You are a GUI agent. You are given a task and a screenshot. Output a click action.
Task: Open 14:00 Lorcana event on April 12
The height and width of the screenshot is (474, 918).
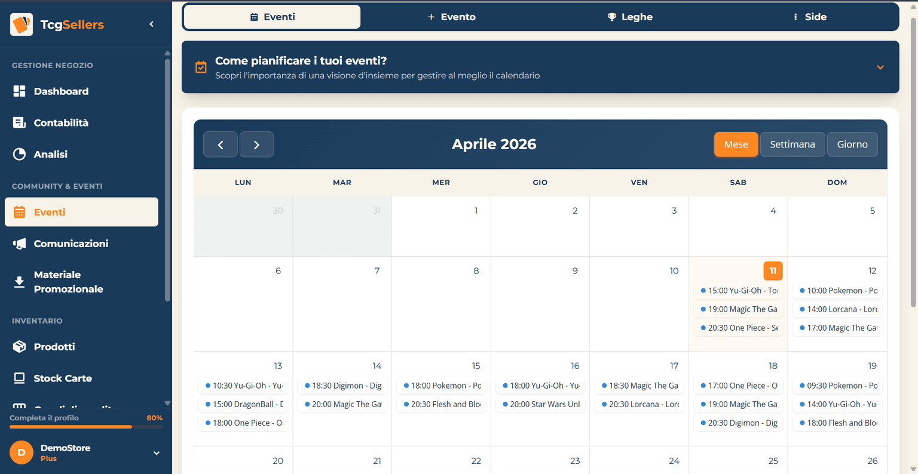point(837,309)
